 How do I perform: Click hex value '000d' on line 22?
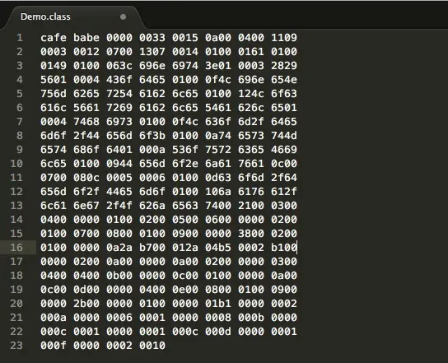[218, 331]
